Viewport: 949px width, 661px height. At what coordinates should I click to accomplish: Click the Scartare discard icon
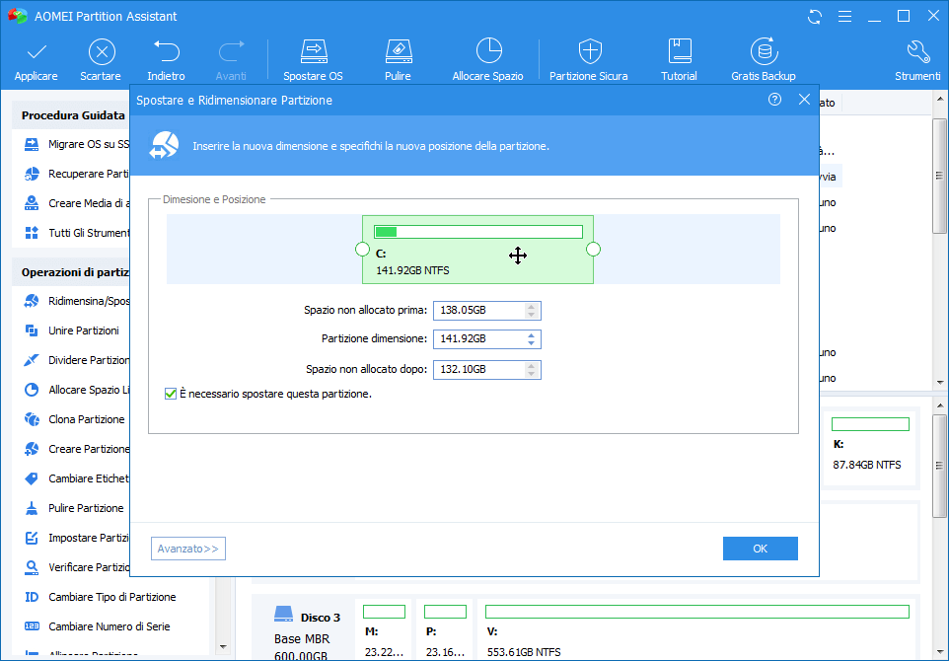(101, 60)
